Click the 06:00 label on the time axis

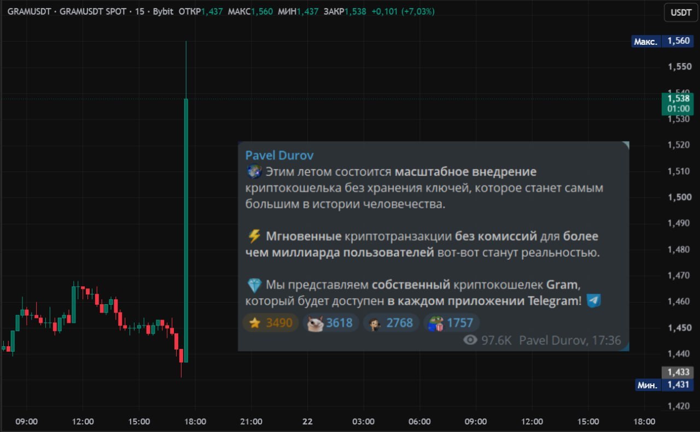[x=419, y=422]
